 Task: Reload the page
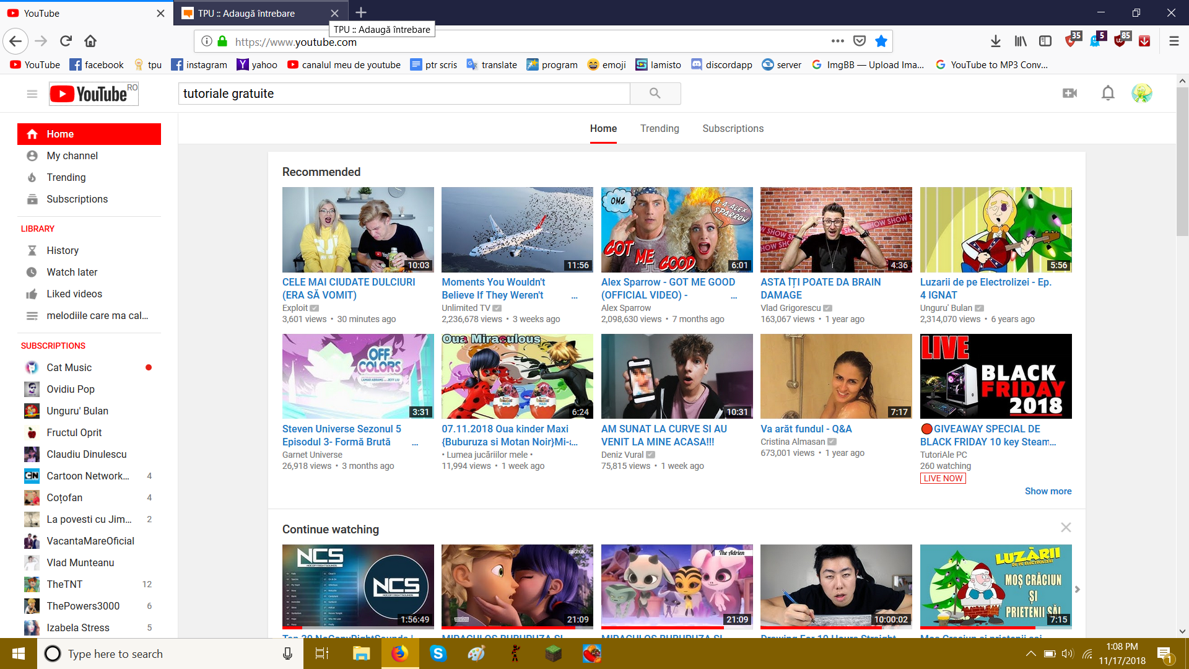(66, 41)
